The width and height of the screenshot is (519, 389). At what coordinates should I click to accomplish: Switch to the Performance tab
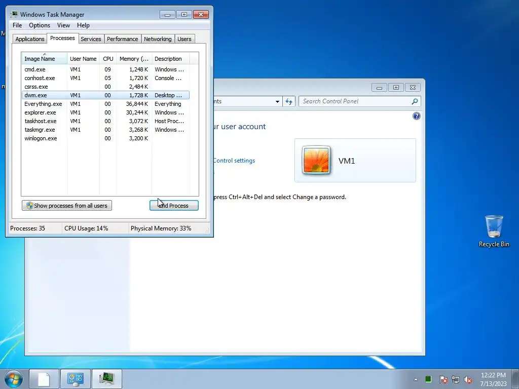click(x=123, y=39)
